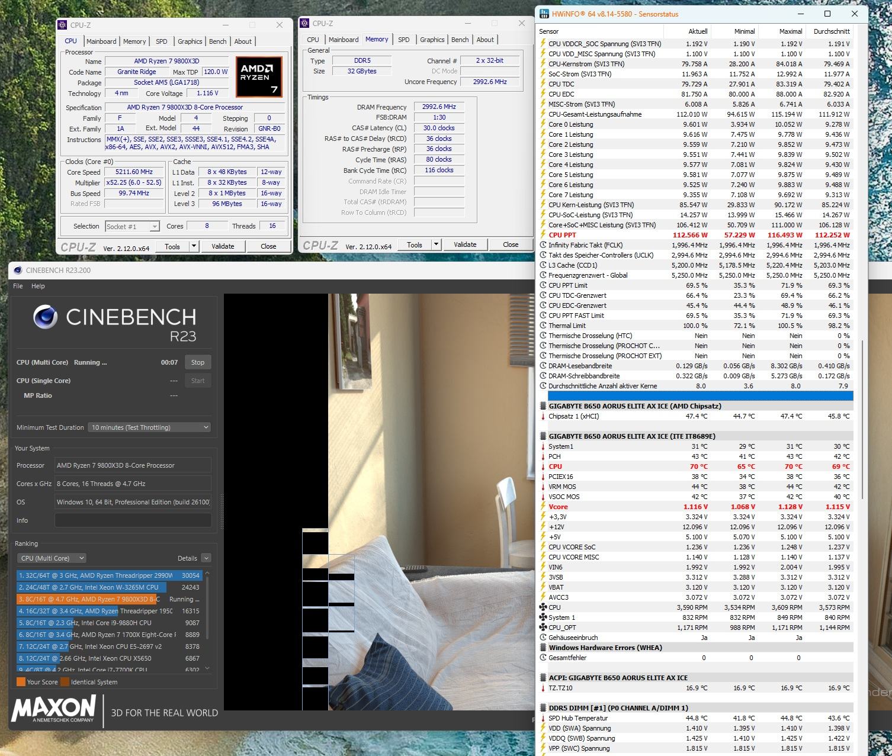Expand the ranking Details dropdown
The height and width of the screenshot is (756, 892).
(x=206, y=558)
